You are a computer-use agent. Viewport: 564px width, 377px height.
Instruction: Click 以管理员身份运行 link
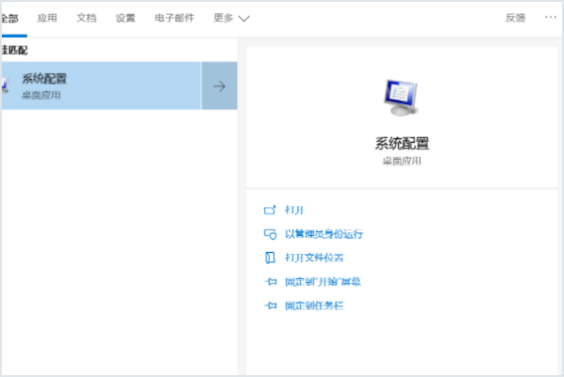[324, 234]
